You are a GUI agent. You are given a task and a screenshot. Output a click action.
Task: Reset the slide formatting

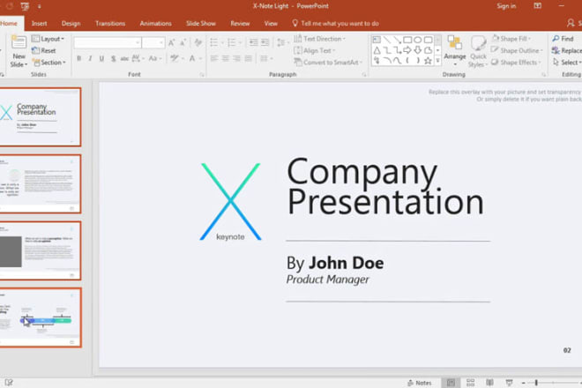click(44, 50)
